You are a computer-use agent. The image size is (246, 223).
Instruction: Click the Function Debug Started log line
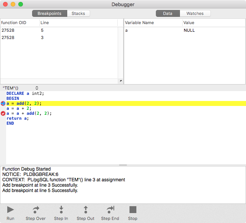point(26,169)
